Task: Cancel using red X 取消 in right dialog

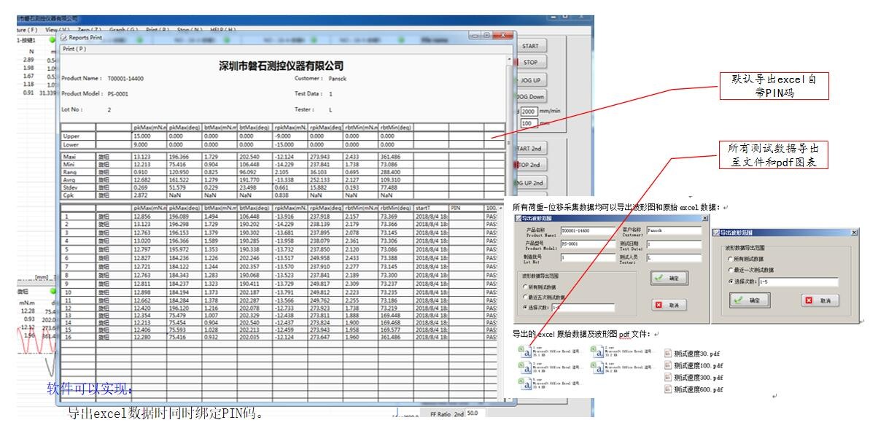Action: (x=820, y=300)
